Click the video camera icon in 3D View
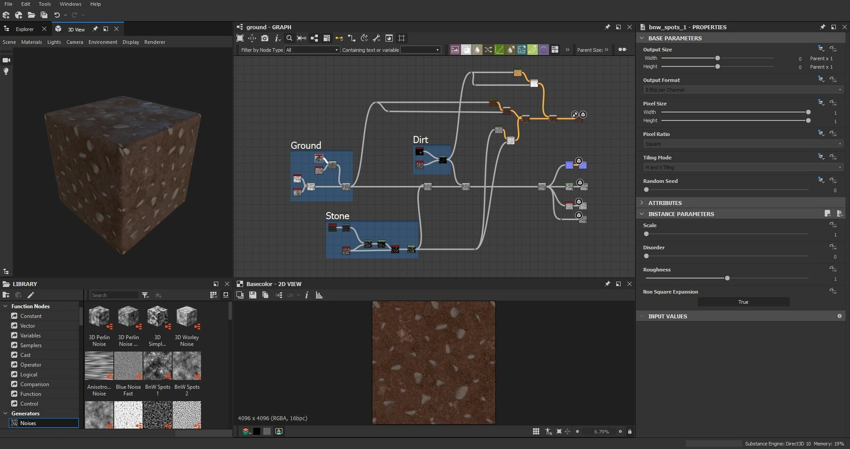 [6, 60]
